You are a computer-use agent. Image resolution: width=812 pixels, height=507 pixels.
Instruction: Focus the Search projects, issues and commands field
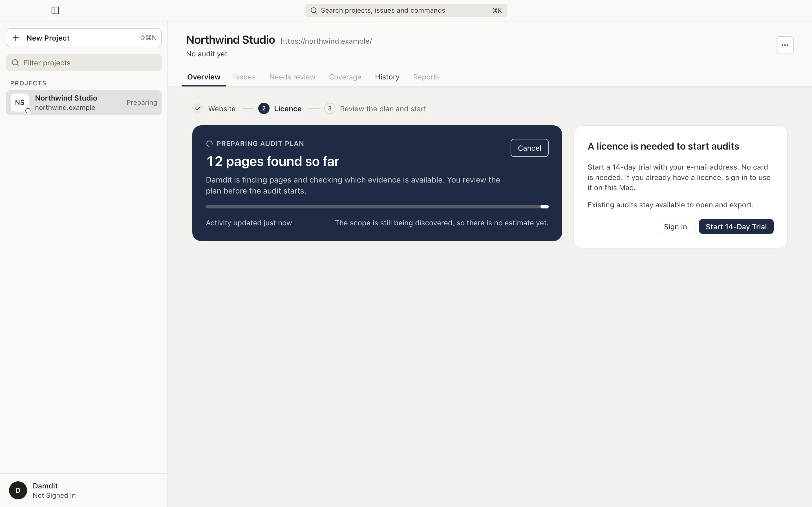(x=406, y=10)
